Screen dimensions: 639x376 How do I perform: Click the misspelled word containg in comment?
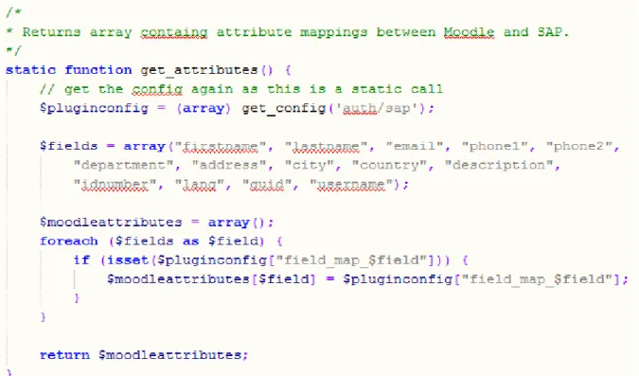pyautogui.click(x=174, y=32)
